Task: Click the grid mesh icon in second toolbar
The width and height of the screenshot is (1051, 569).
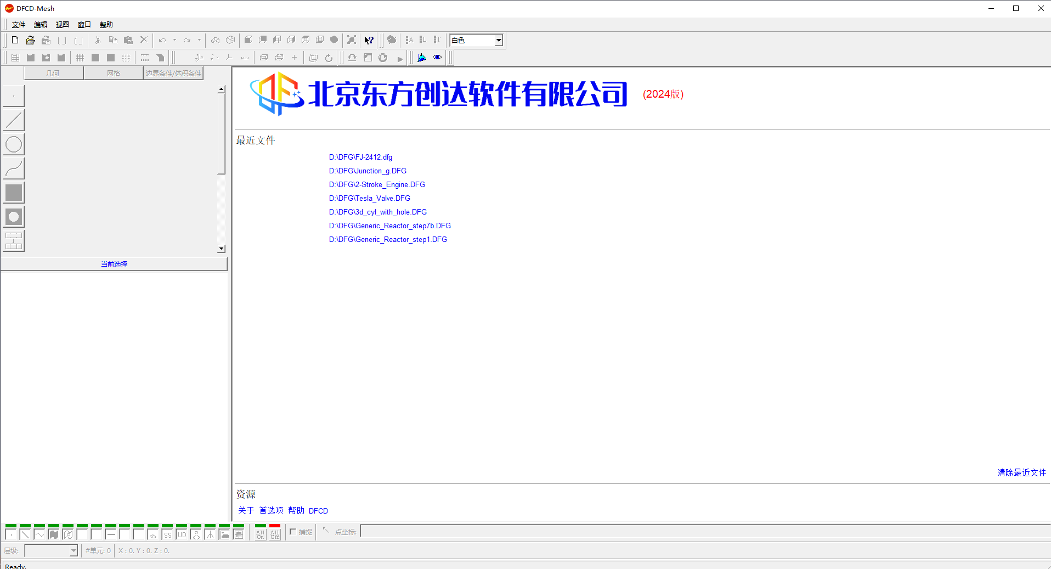Action: [15, 58]
